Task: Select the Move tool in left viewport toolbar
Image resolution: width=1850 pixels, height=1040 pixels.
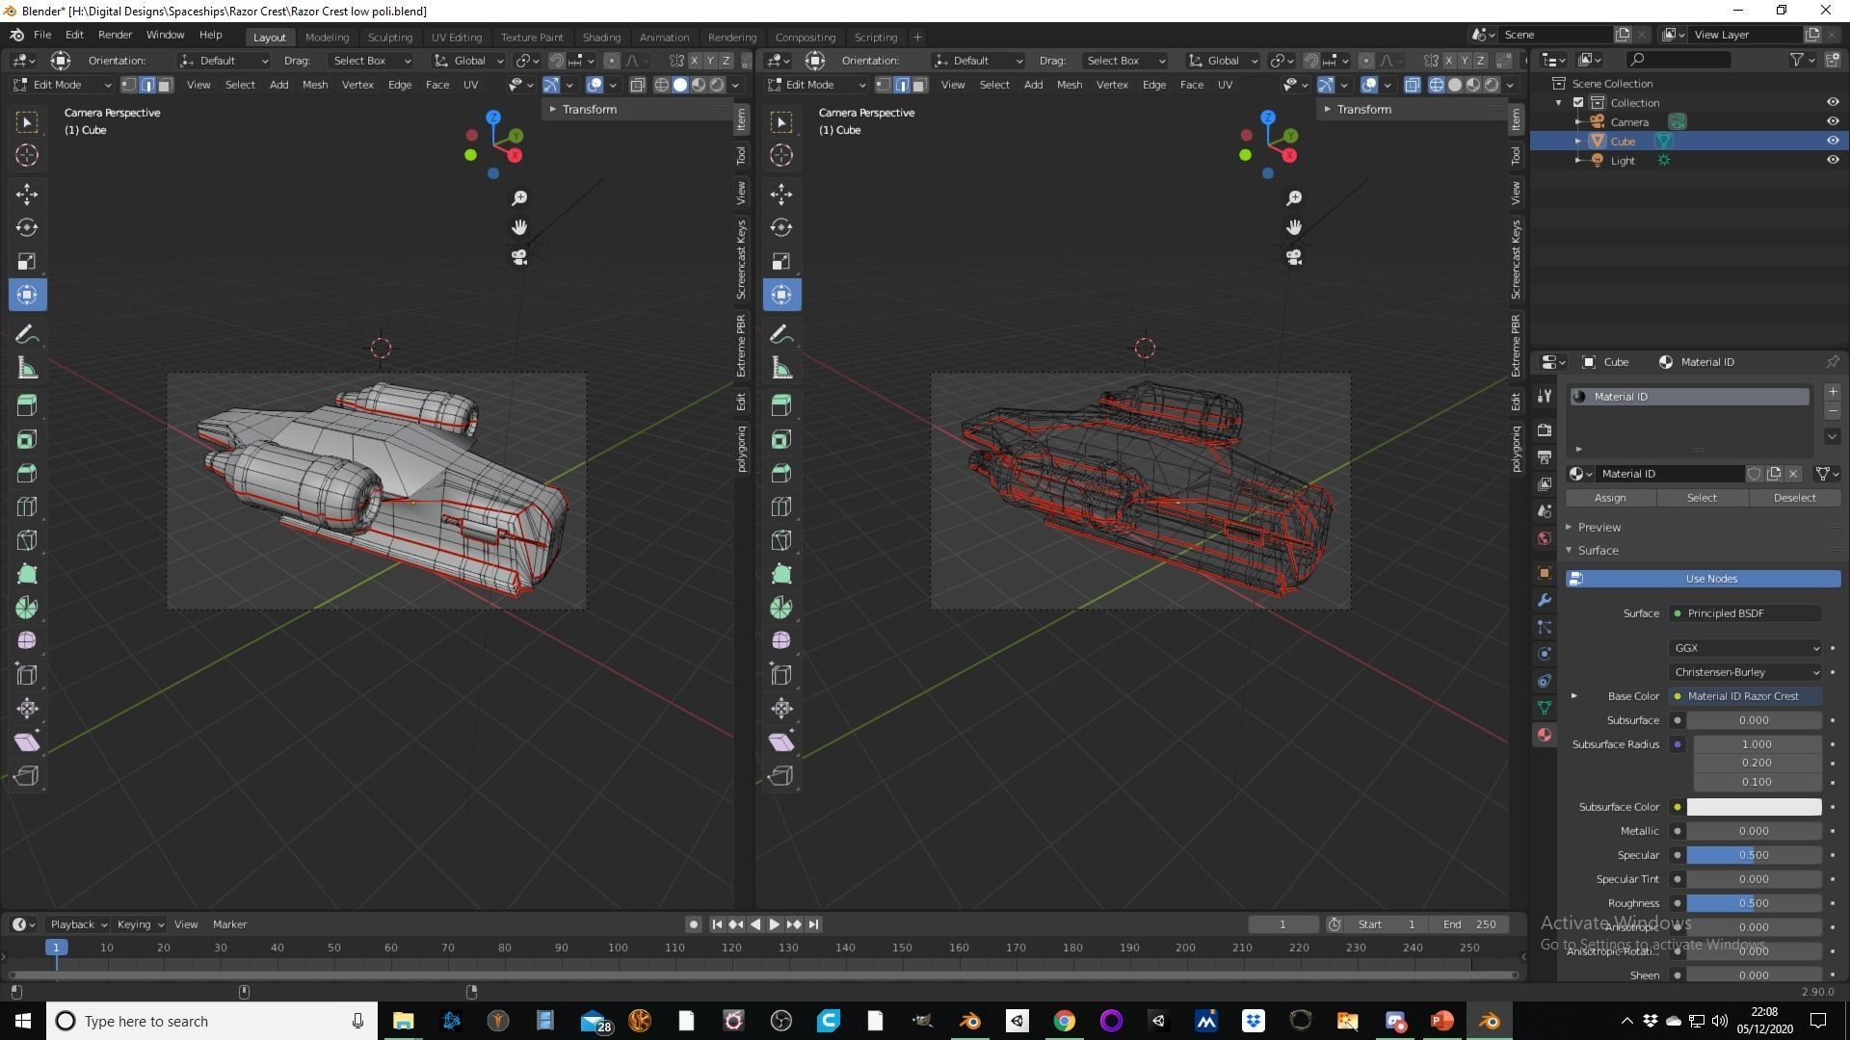Action: tap(27, 194)
